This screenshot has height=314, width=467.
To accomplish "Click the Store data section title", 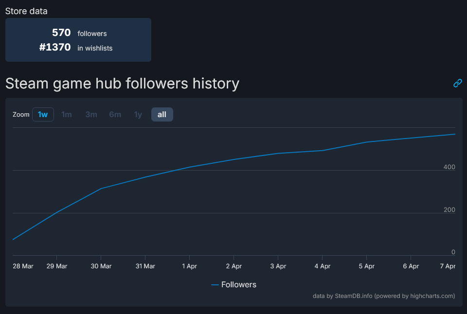I will click(x=26, y=11).
